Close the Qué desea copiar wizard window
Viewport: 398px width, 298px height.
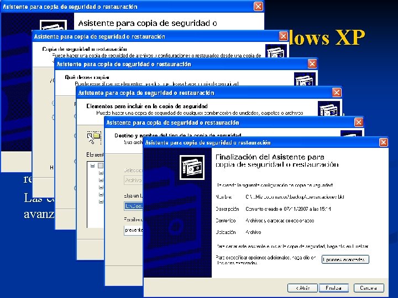tap(312, 63)
